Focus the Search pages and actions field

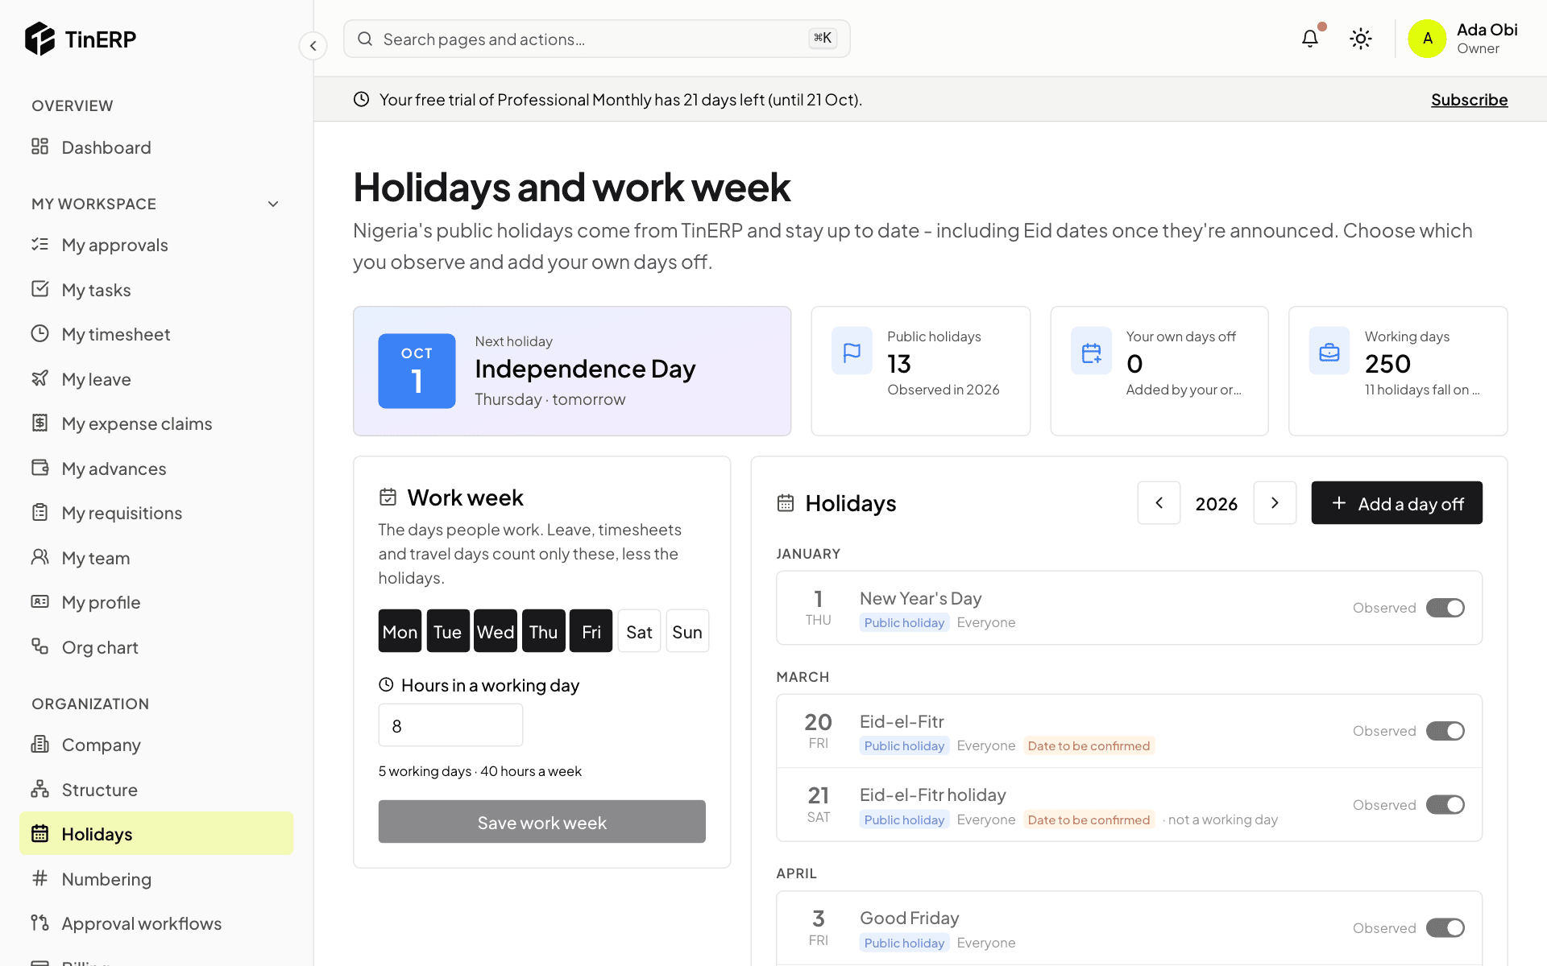coord(596,39)
